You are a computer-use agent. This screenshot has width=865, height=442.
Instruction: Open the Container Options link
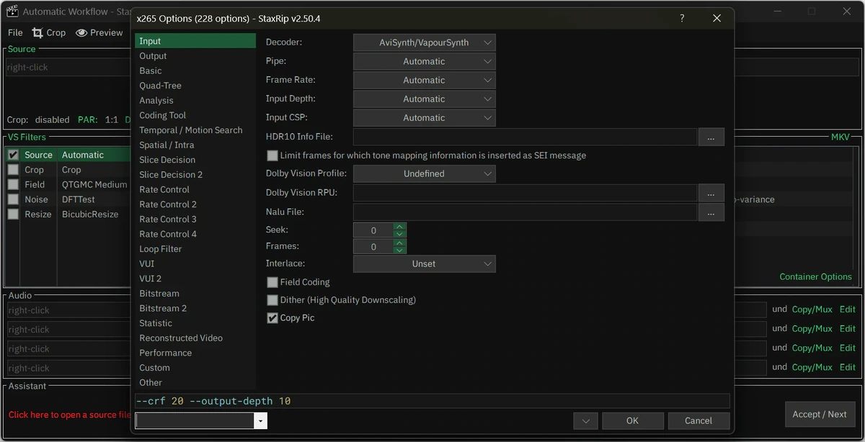click(x=815, y=276)
